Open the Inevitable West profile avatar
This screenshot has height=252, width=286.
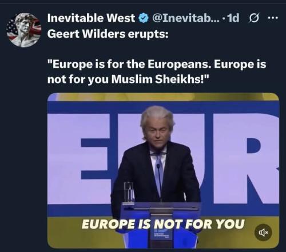pos(24,30)
